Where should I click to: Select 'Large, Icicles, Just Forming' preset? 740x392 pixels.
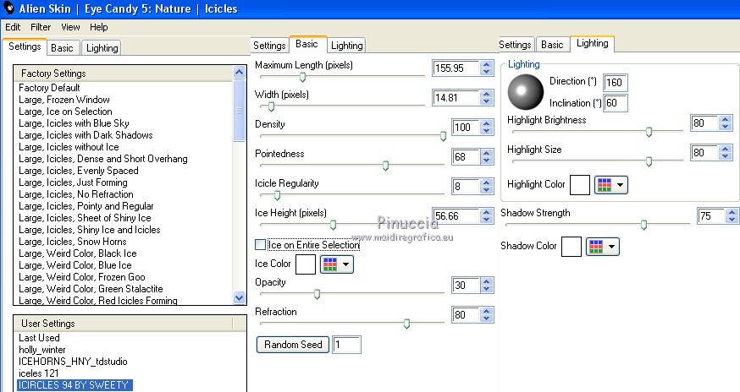pyautogui.click(x=73, y=182)
